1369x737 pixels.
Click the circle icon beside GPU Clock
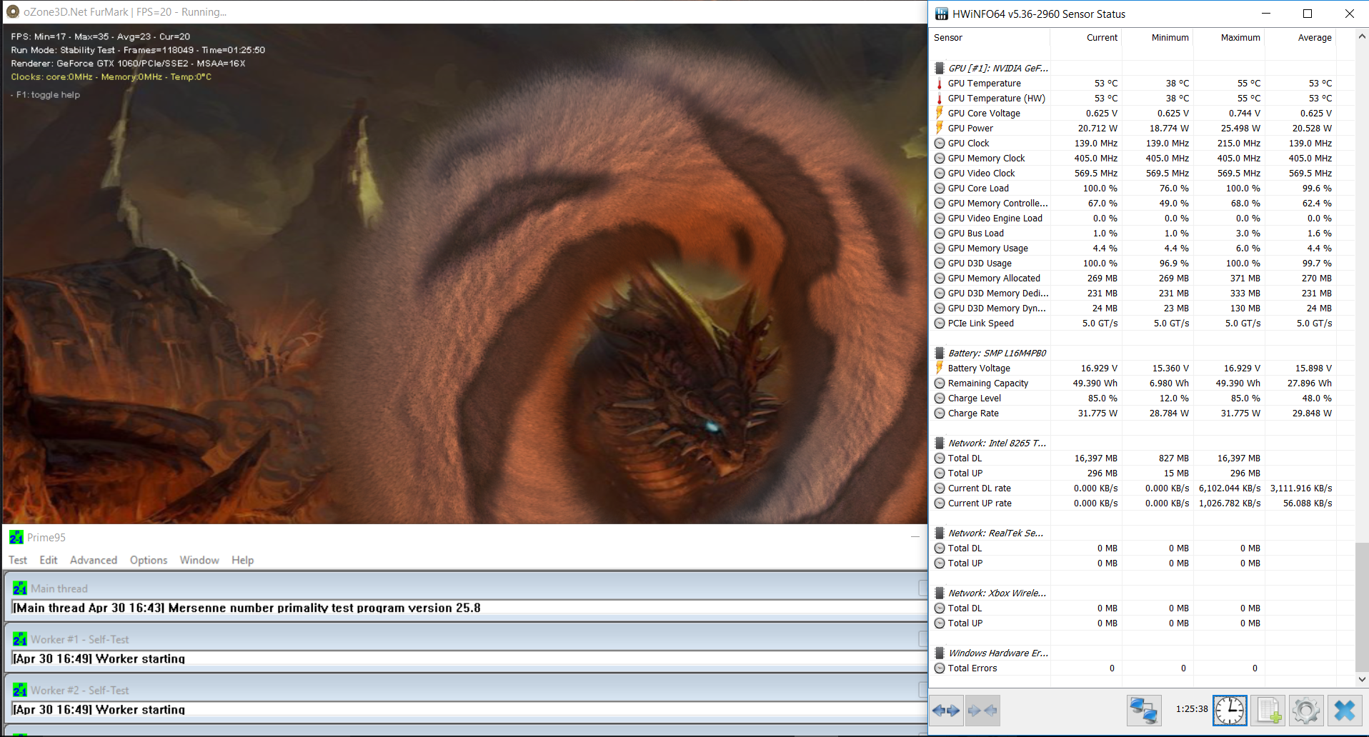pos(940,144)
